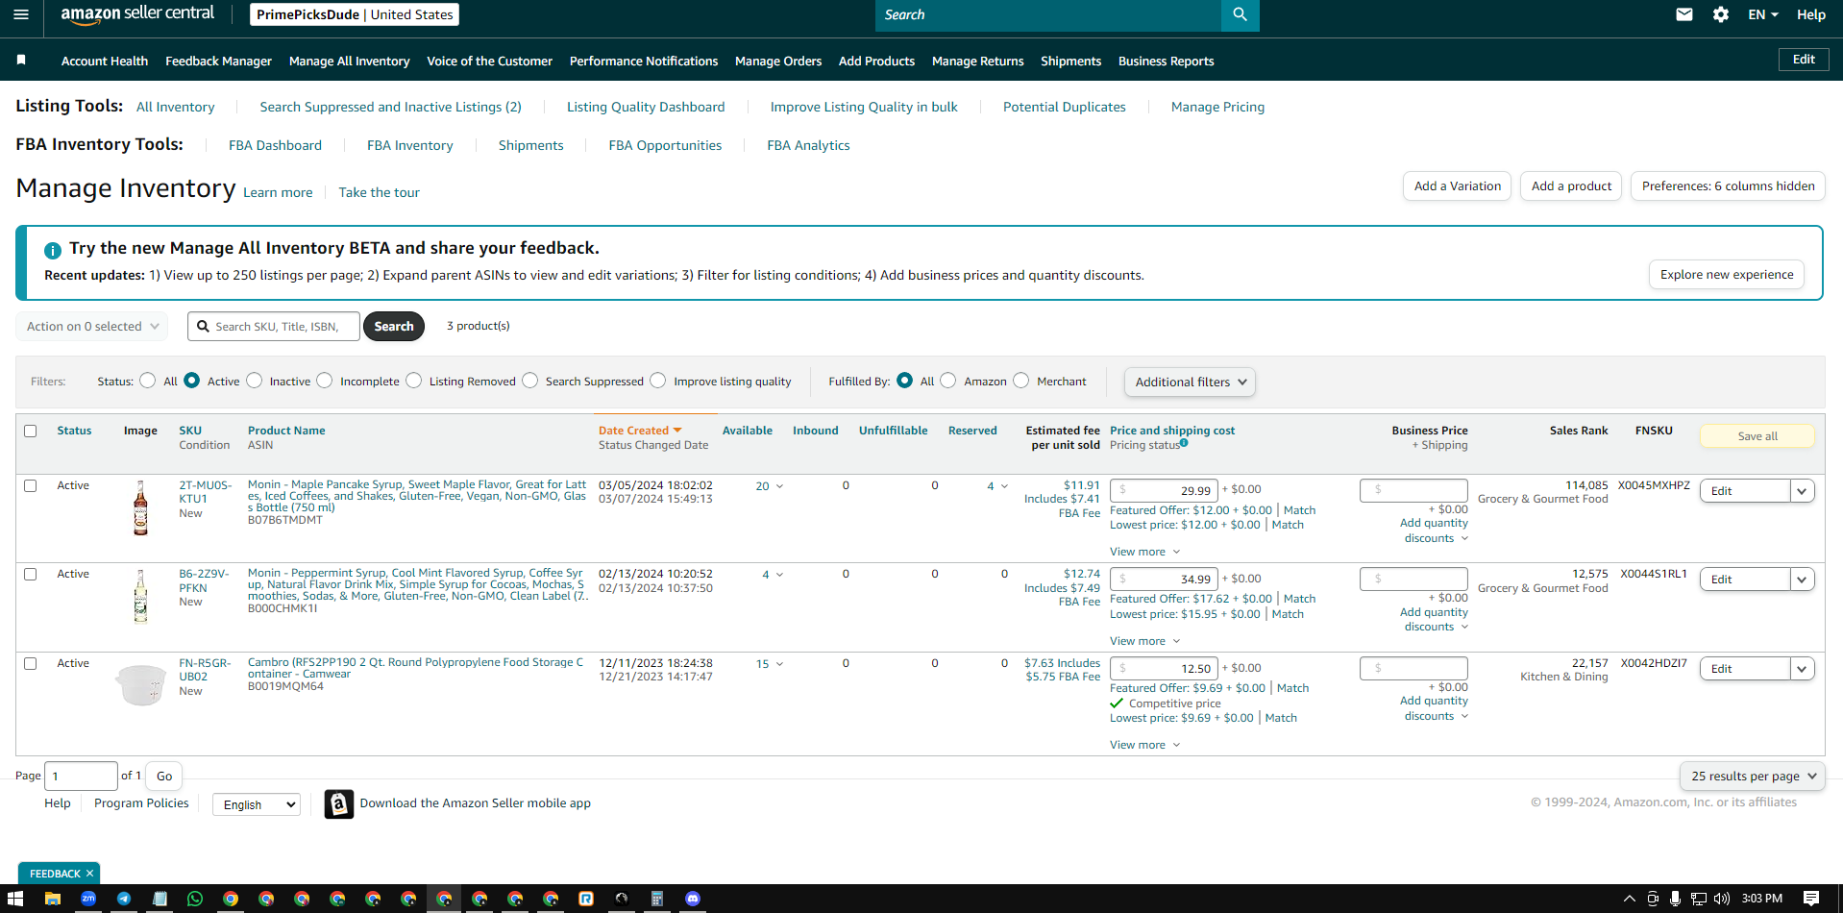1843x913 pixels.
Task: Expand the Additional filters dropdown
Action: [x=1190, y=382]
